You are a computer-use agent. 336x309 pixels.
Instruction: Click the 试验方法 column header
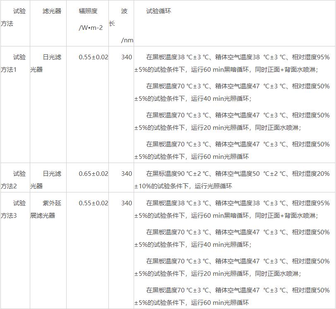click(x=14, y=17)
